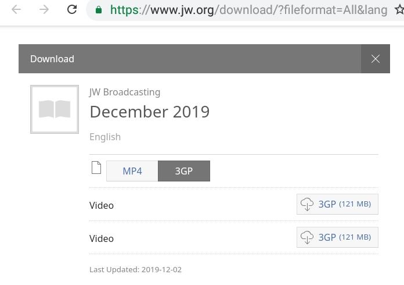
Task: Switch to the MP4 format tab
Action: 132,171
